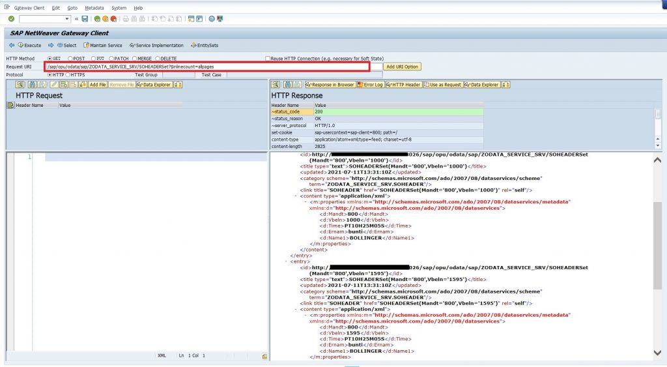Open the Metadata menu
The width and height of the screenshot is (667, 367).
point(94,8)
